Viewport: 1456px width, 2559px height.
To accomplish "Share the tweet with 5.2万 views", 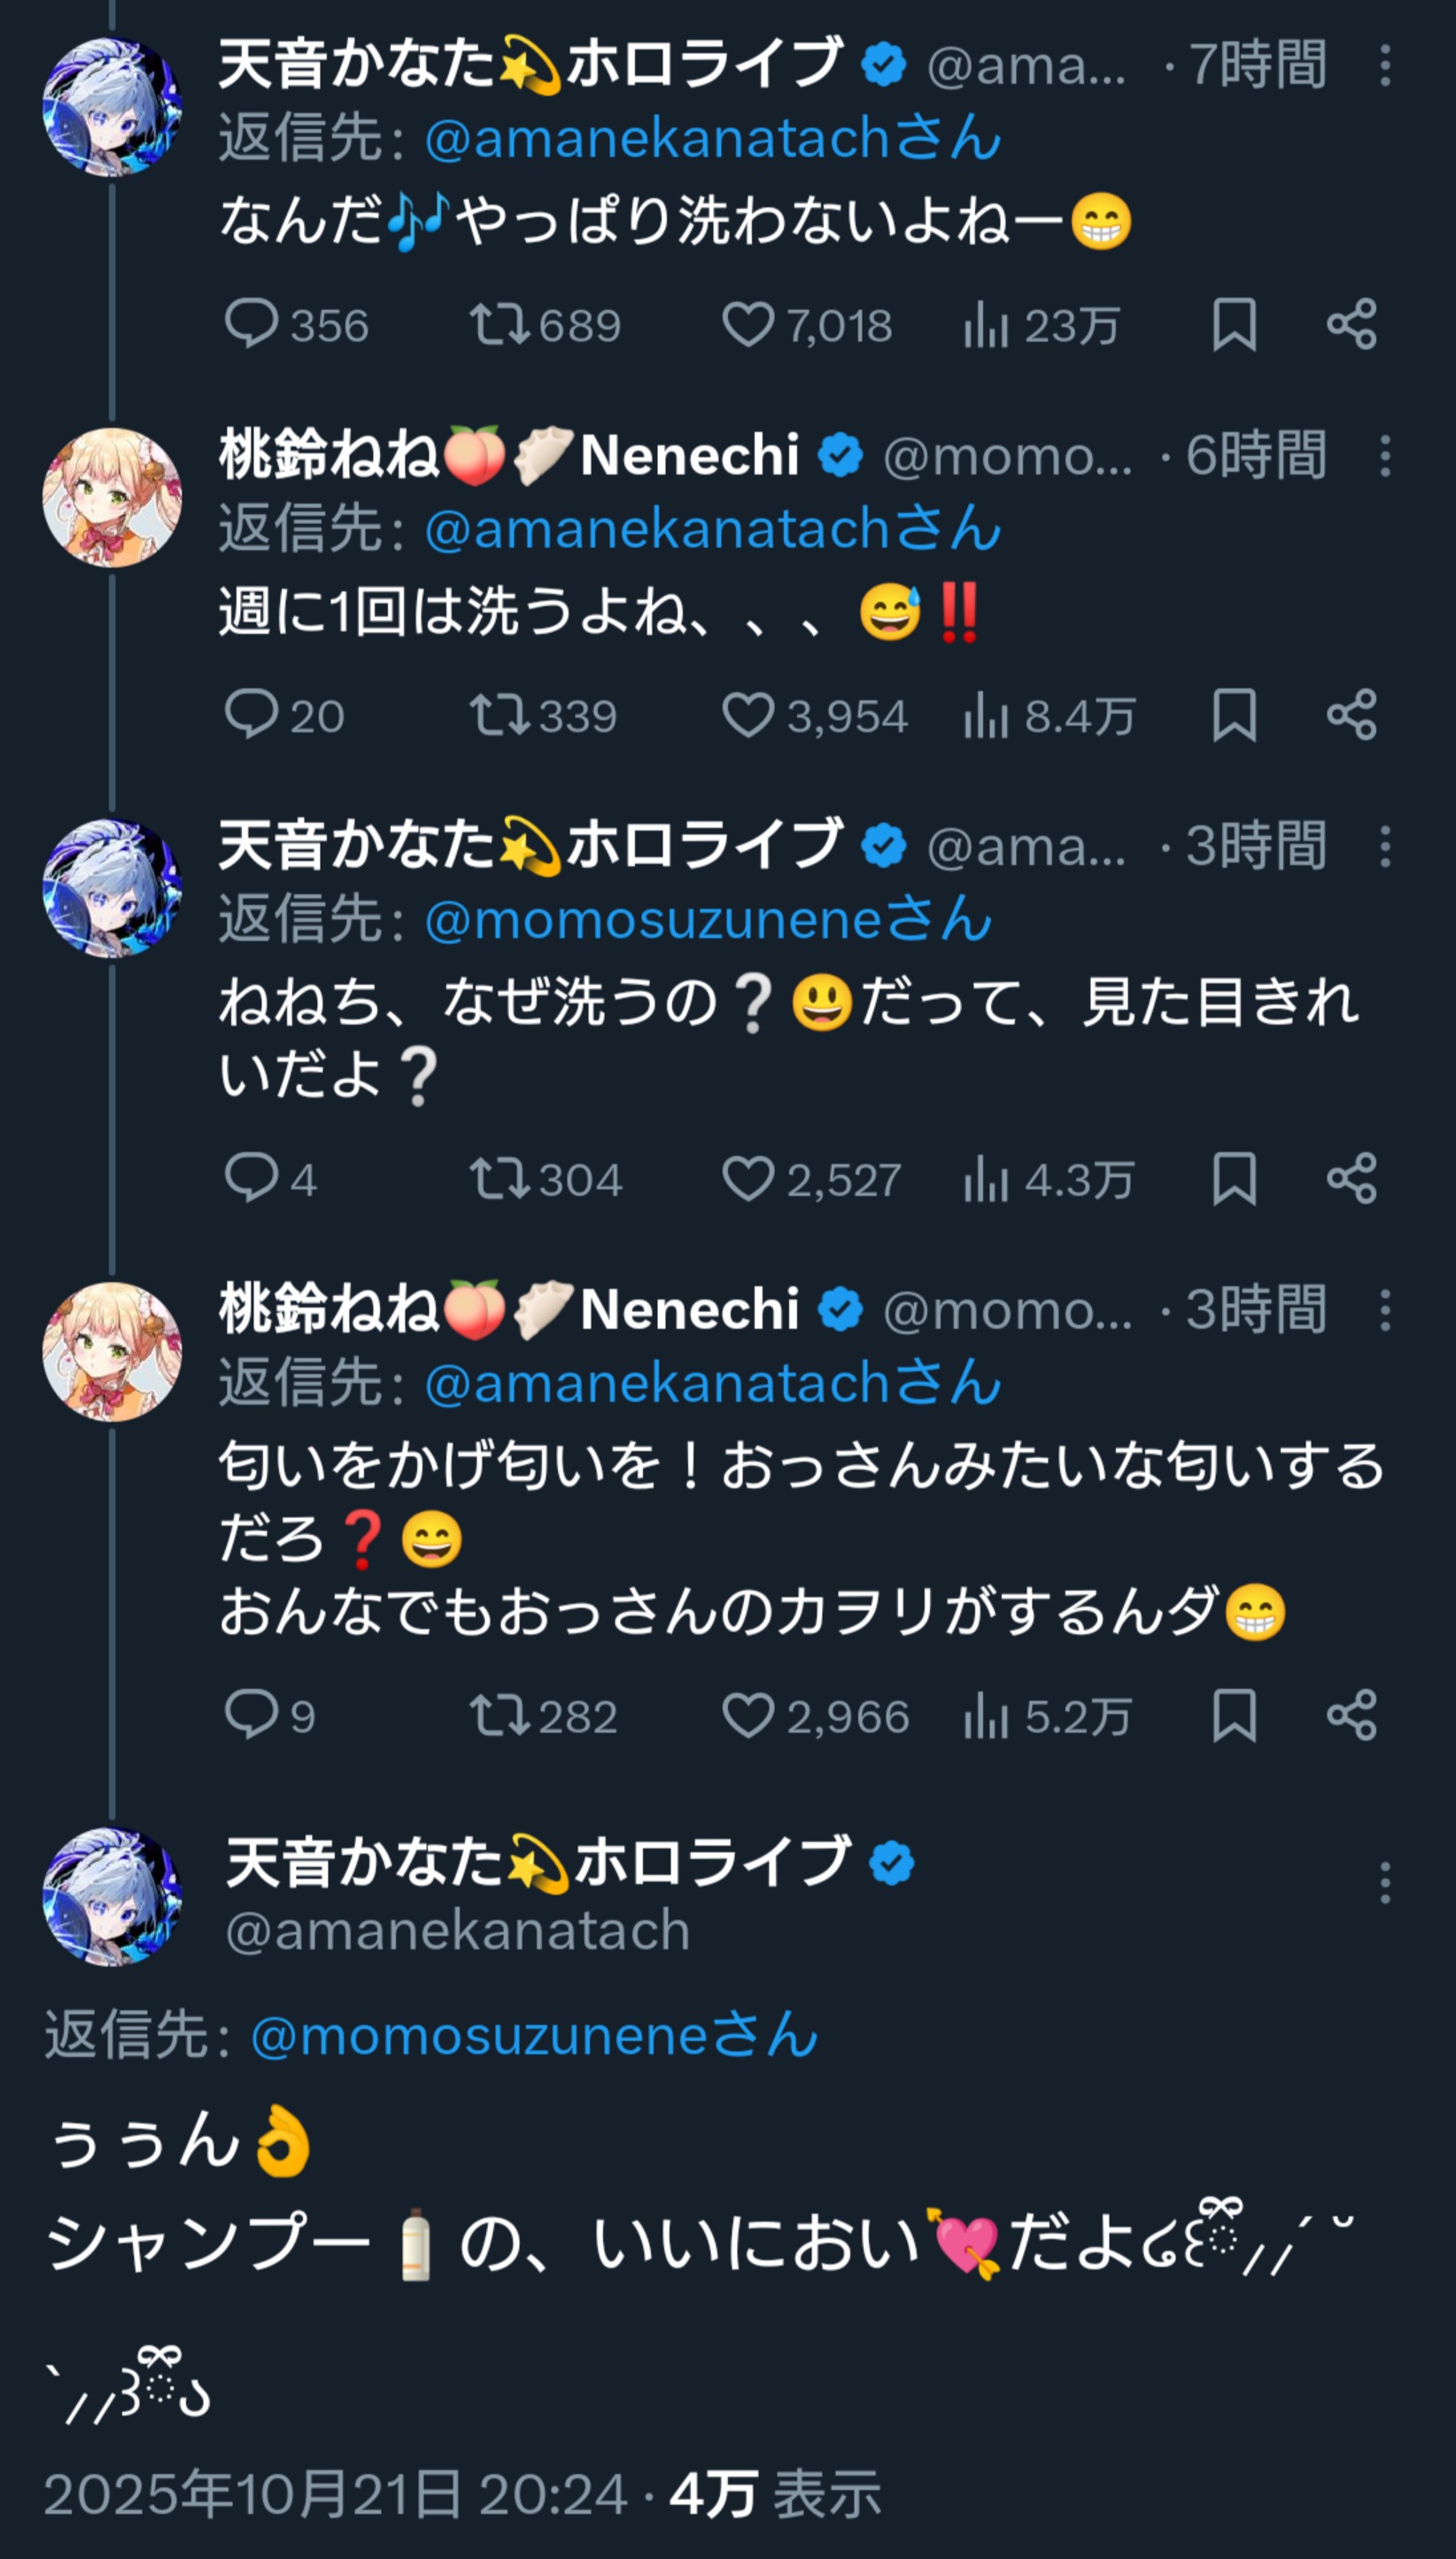I will click(1352, 1715).
